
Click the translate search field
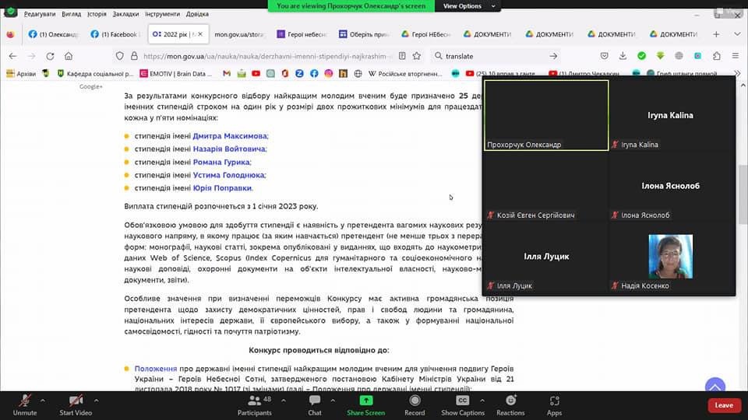click(x=491, y=56)
